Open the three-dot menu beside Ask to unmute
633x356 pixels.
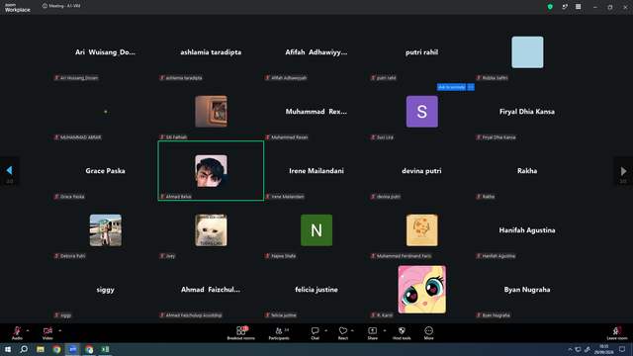[471, 87]
